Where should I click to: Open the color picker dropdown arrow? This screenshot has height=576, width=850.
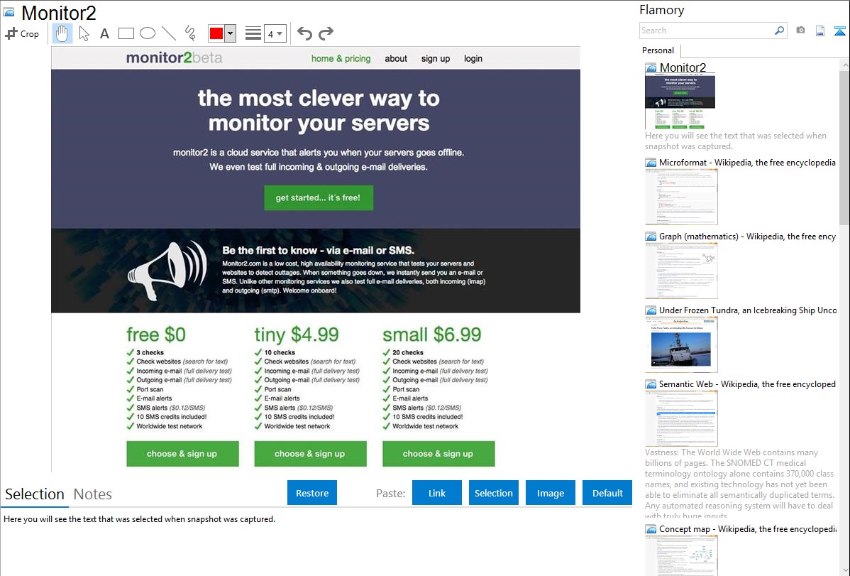231,33
